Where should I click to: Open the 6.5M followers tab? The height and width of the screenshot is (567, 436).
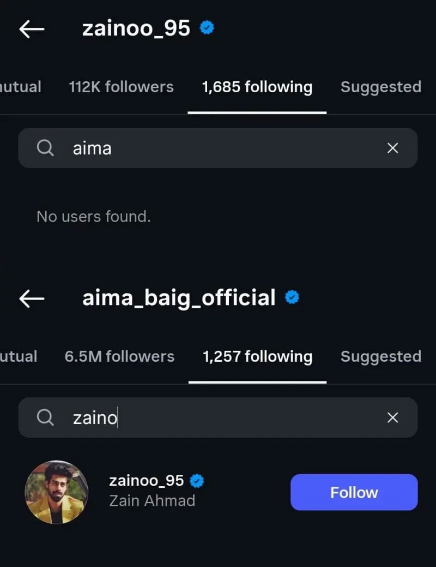point(119,356)
